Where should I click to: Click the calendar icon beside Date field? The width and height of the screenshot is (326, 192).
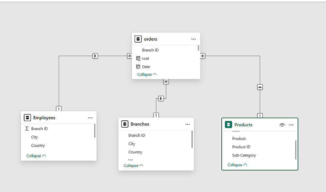(x=138, y=67)
